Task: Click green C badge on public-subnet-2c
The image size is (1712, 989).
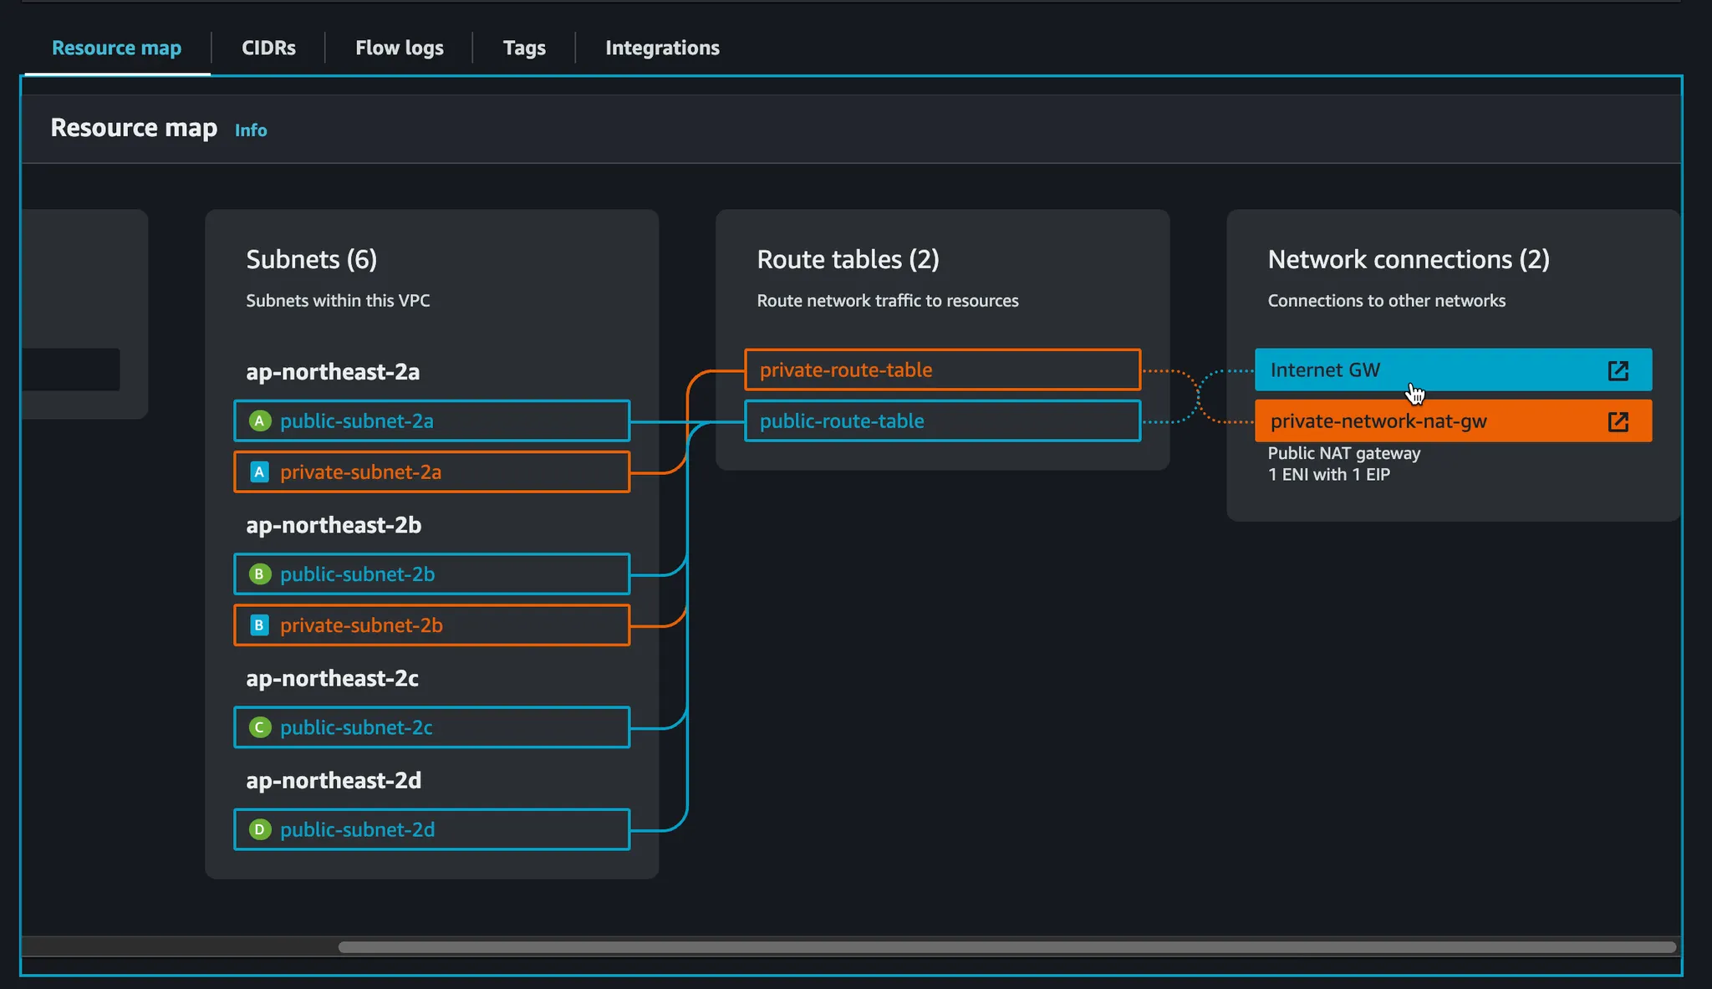Action: tap(260, 727)
